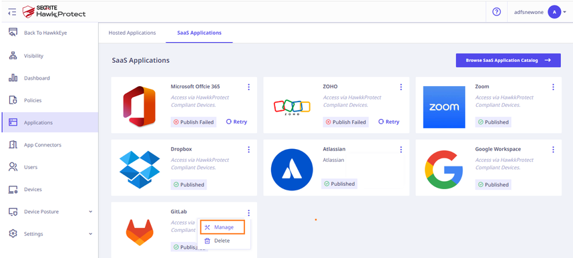The height and width of the screenshot is (258, 573).
Task: Click the Microsoft Offcie 365 title
Action: pyautogui.click(x=195, y=87)
